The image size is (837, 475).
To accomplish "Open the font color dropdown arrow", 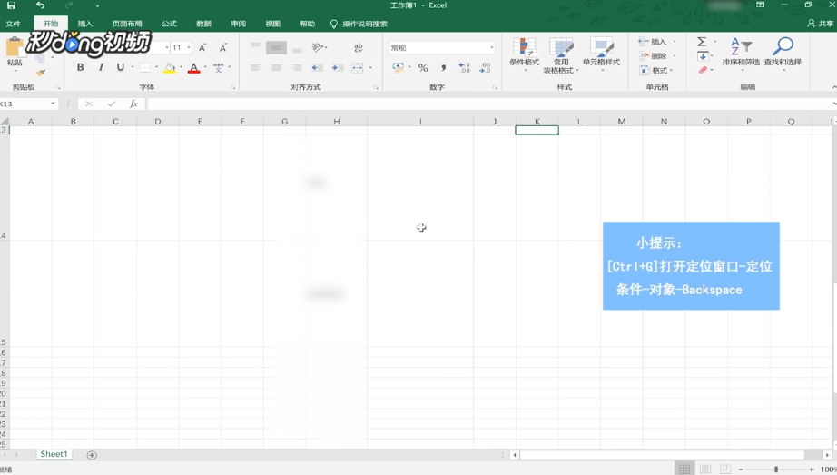I will (x=205, y=67).
